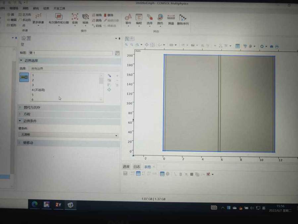Collapse the 边界选择 section
Image resolution: width=298 pixels, height=224 pixels.
[21, 60]
